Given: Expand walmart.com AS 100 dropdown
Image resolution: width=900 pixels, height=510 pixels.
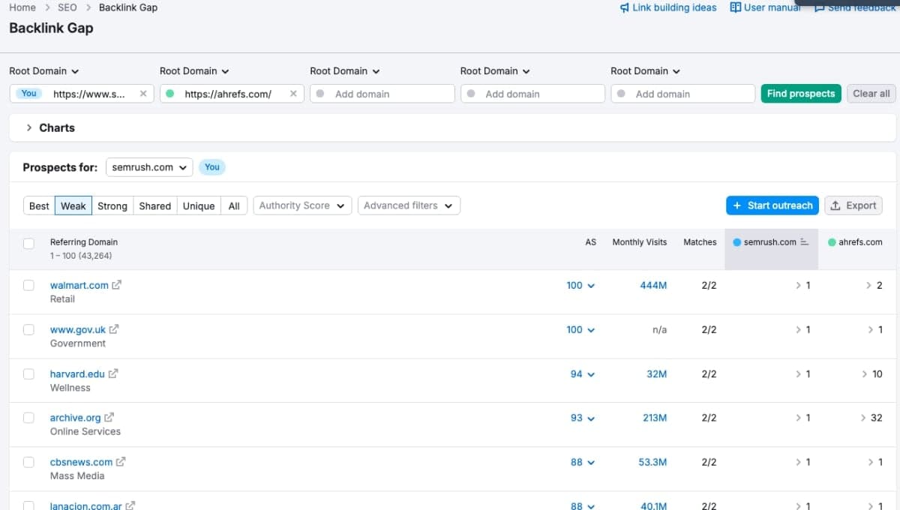Looking at the screenshot, I should (x=580, y=286).
